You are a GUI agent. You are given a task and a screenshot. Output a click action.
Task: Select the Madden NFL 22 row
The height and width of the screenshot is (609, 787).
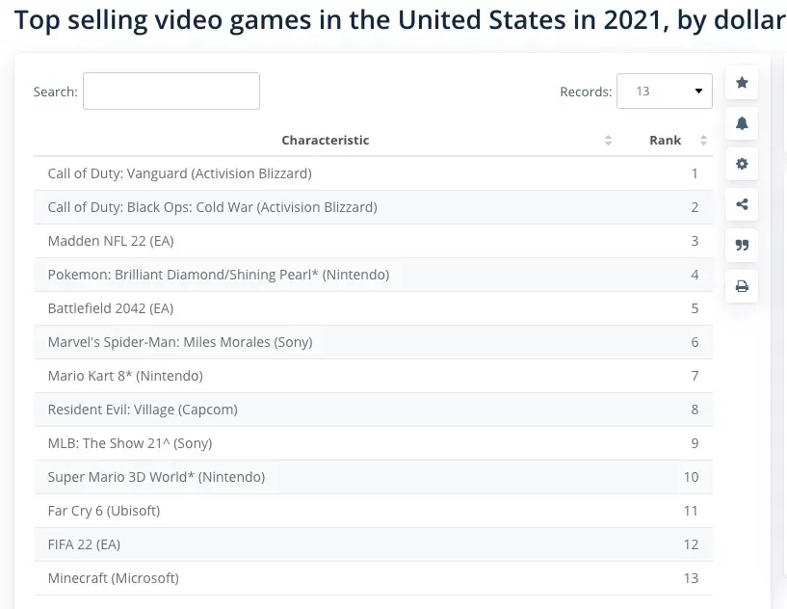tap(111, 241)
